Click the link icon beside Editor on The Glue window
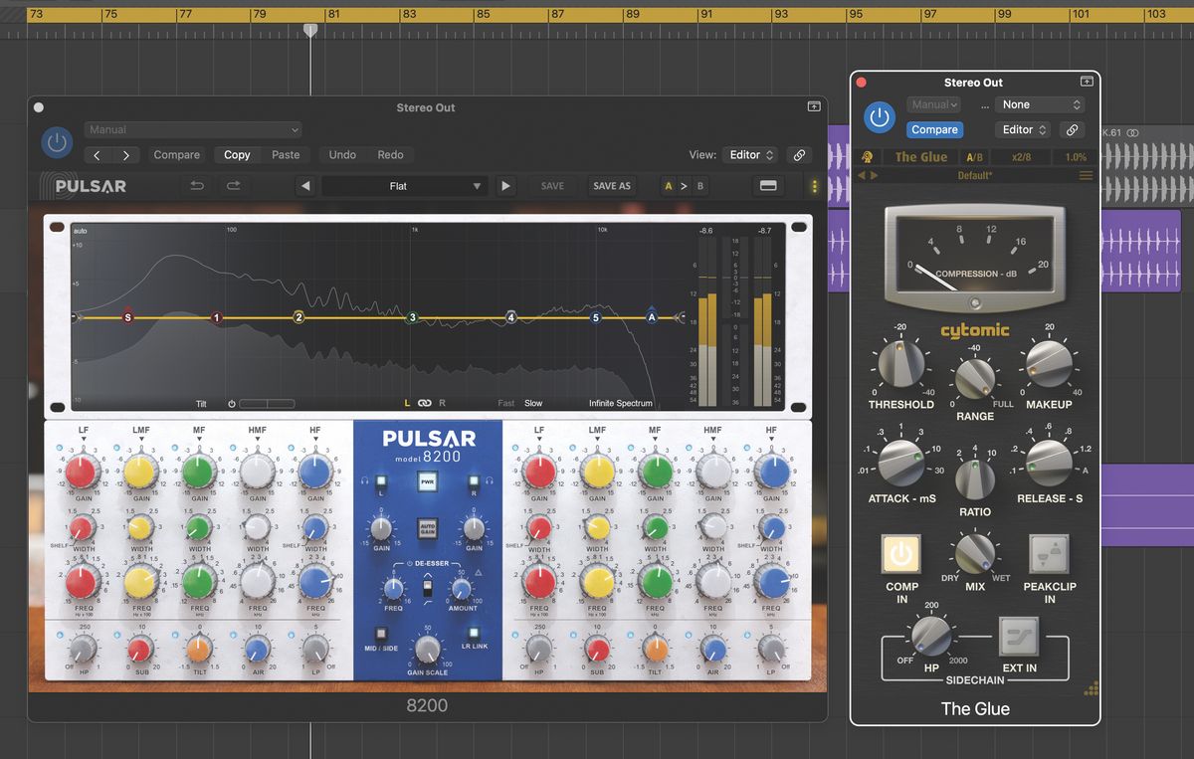The image size is (1194, 759). [x=1072, y=129]
